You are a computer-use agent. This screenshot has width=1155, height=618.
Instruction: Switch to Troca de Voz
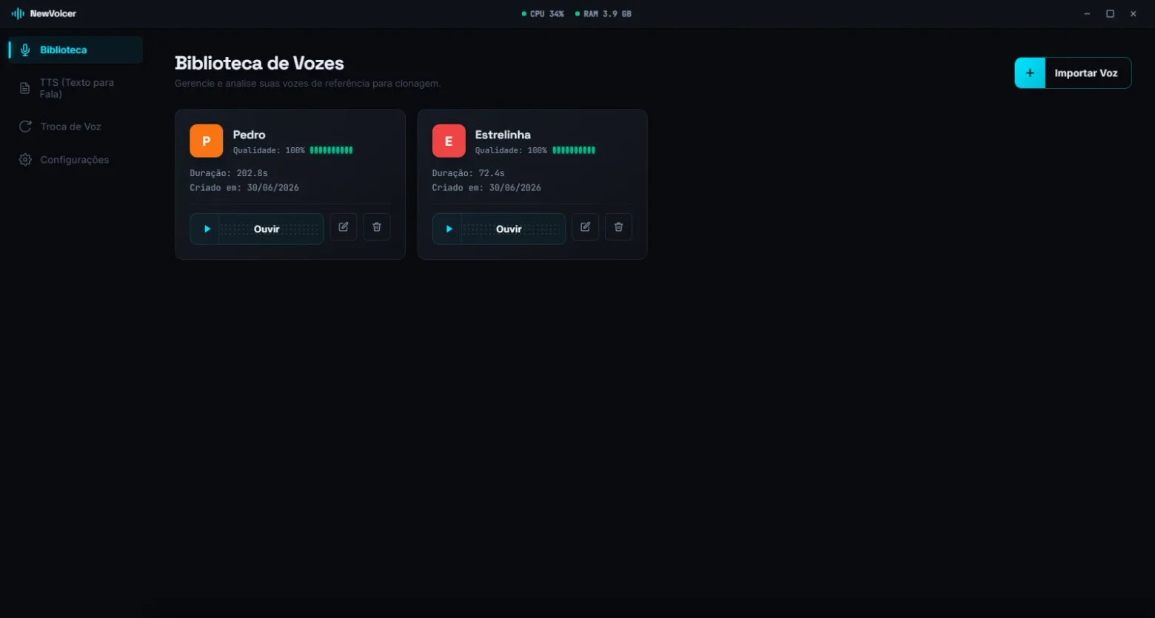76,127
